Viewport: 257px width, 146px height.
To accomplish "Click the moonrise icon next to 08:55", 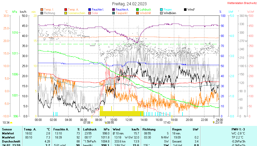I will (105, 122).
